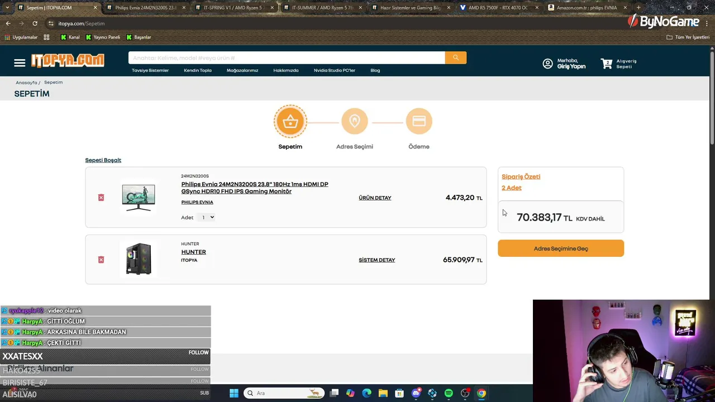715x402 pixels.
Task: Click the Philips monitor thumbnail image
Action: point(139,198)
